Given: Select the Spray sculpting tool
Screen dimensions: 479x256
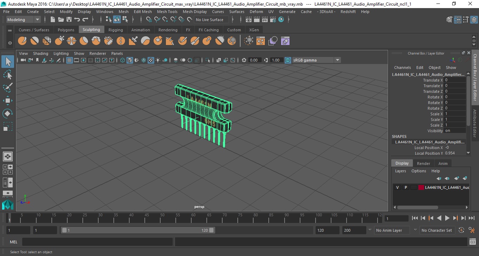Looking at the screenshot, I should 108,41.
